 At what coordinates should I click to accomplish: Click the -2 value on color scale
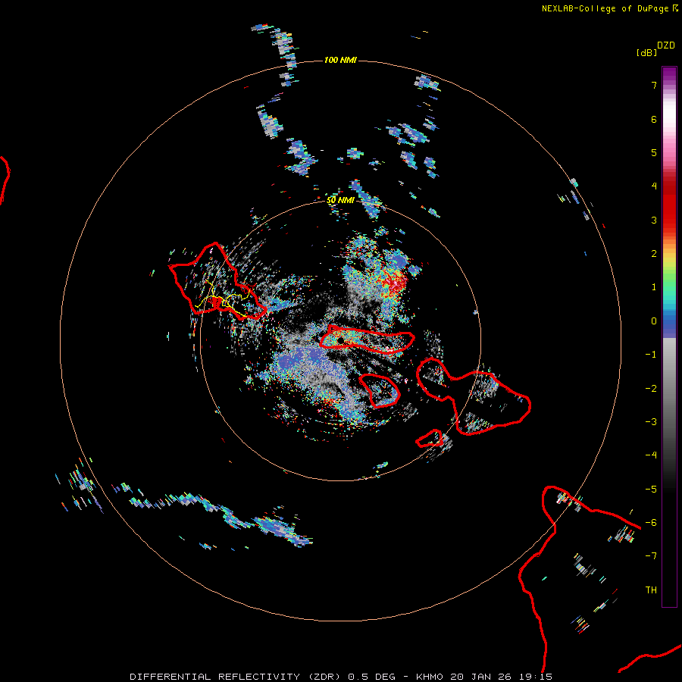point(651,389)
